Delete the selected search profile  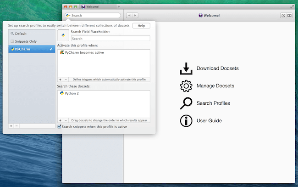17,126
